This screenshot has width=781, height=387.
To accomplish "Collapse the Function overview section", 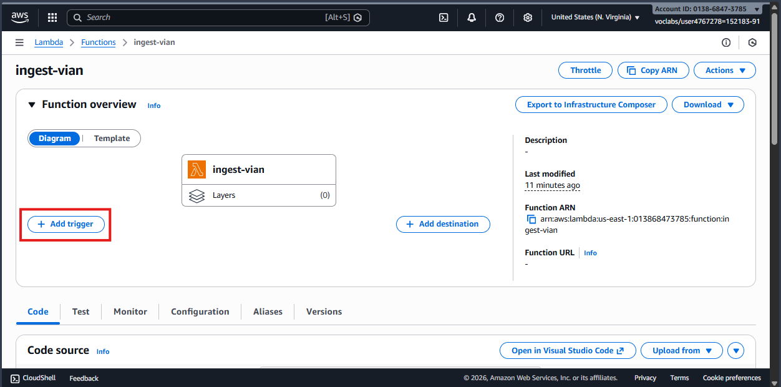I will [x=32, y=105].
